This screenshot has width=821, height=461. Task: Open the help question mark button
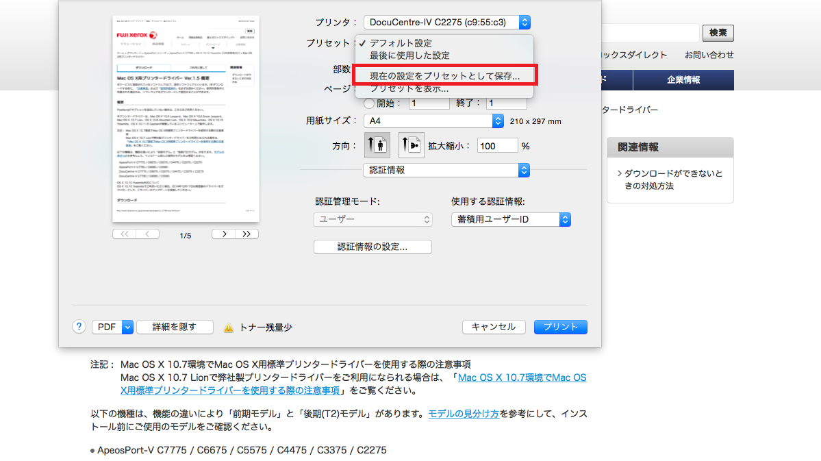(x=79, y=327)
